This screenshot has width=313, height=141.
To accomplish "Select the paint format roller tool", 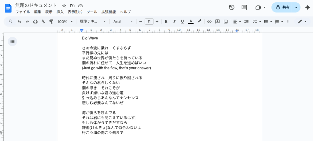I will point(51,22).
